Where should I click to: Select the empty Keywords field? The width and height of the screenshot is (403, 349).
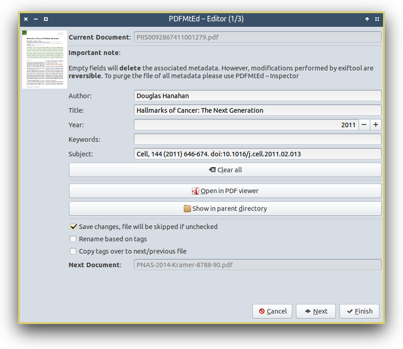257,140
